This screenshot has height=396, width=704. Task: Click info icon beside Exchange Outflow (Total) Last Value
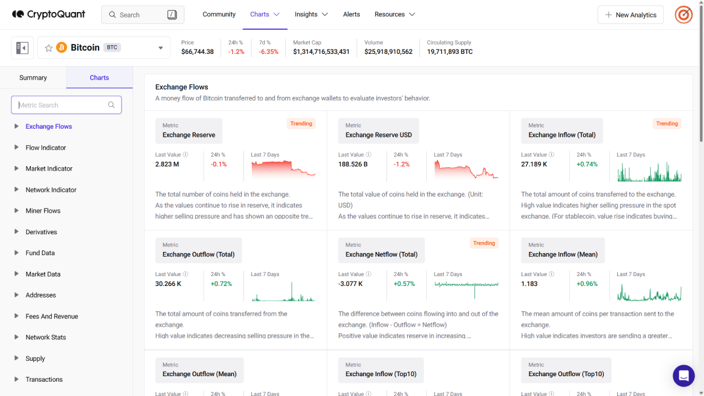pyautogui.click(x=185, y=274)
